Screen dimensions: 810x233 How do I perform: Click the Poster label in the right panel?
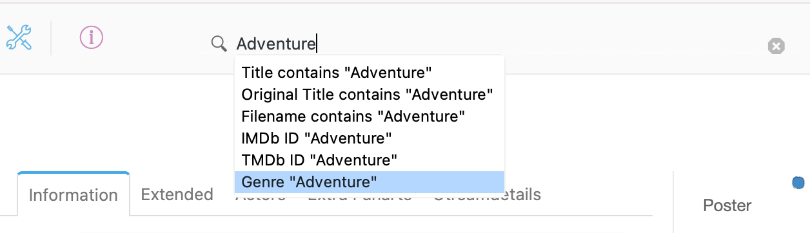pyautogui.click(x=727, y=206)
